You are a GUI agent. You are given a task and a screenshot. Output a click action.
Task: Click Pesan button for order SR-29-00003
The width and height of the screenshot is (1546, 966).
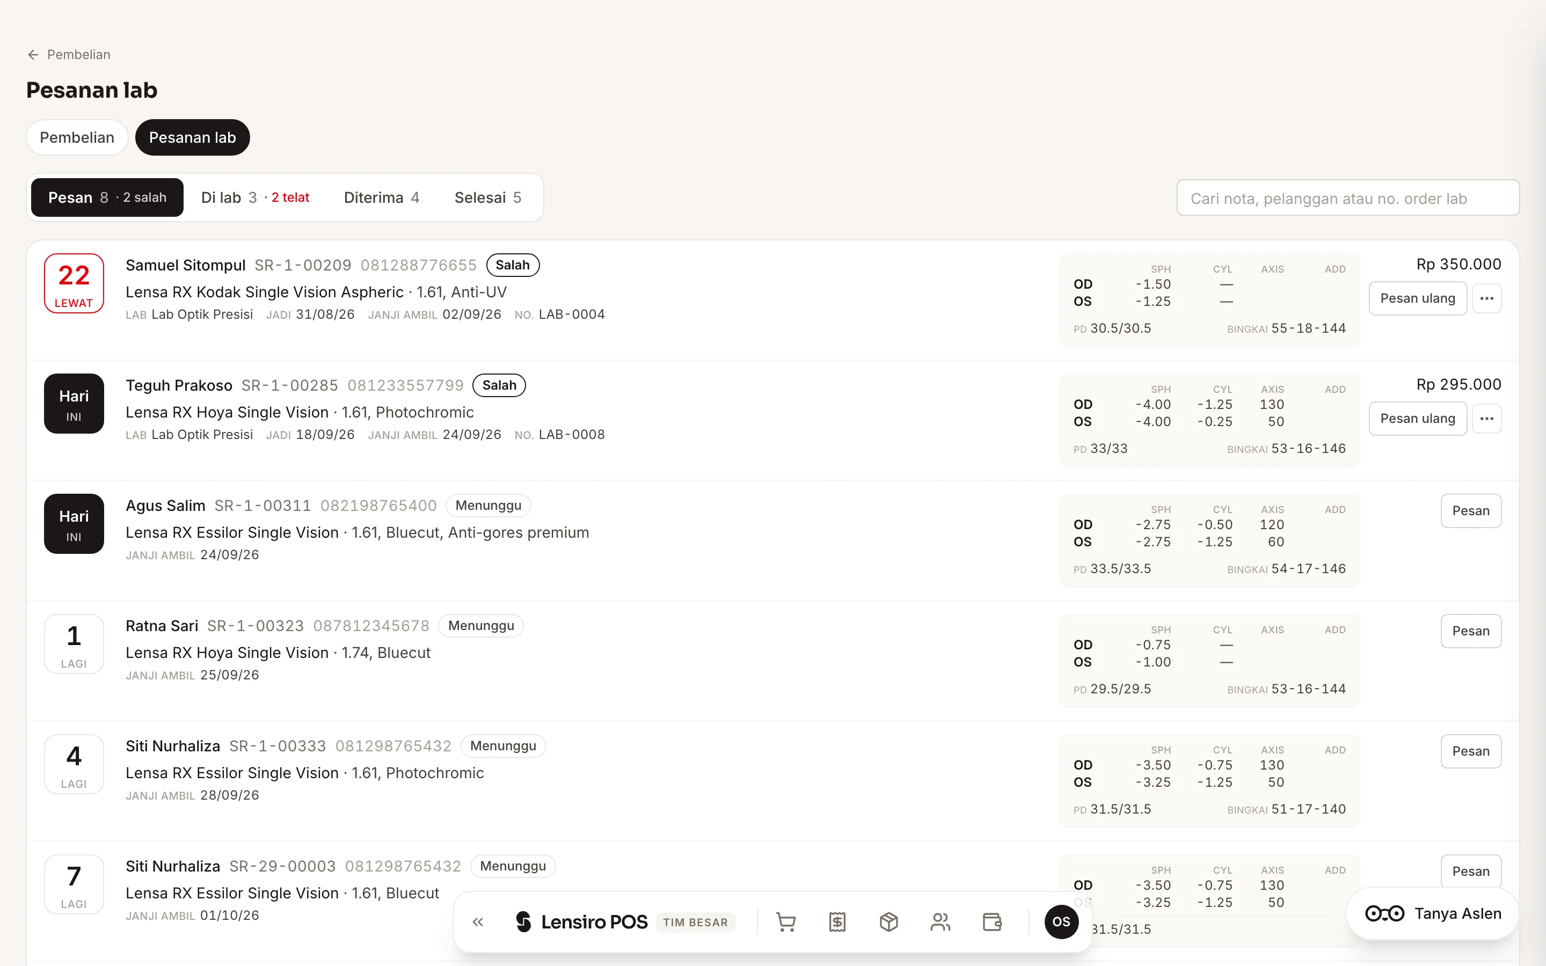pyautogui.click(x=1471, y=871)
